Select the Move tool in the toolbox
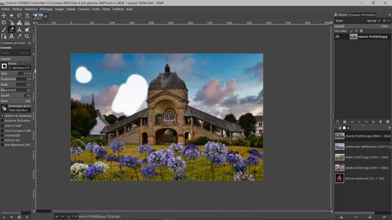 tap(4, 15)
